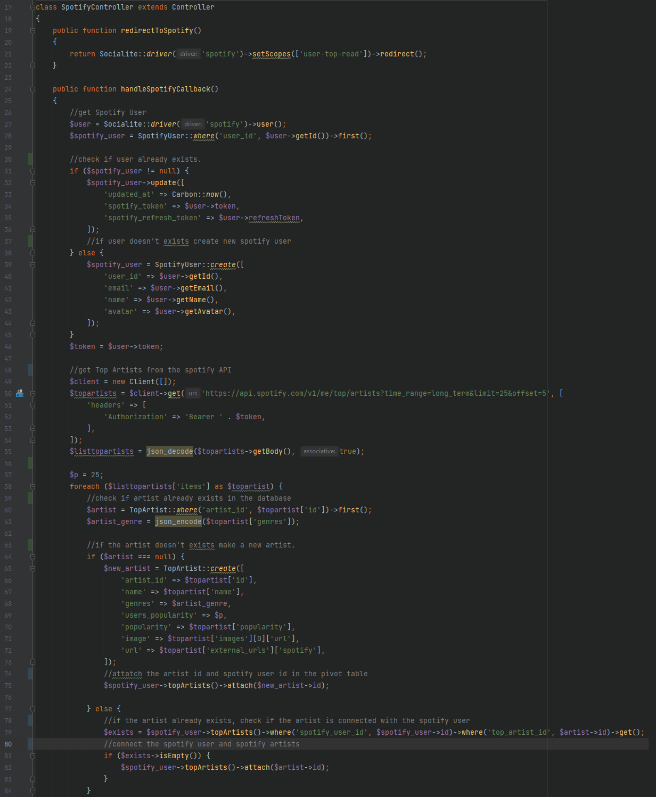Screen dimensions: 656x797
Task: Click the 'driver:' inlay hint on line 27
Action: coord(193,124)
